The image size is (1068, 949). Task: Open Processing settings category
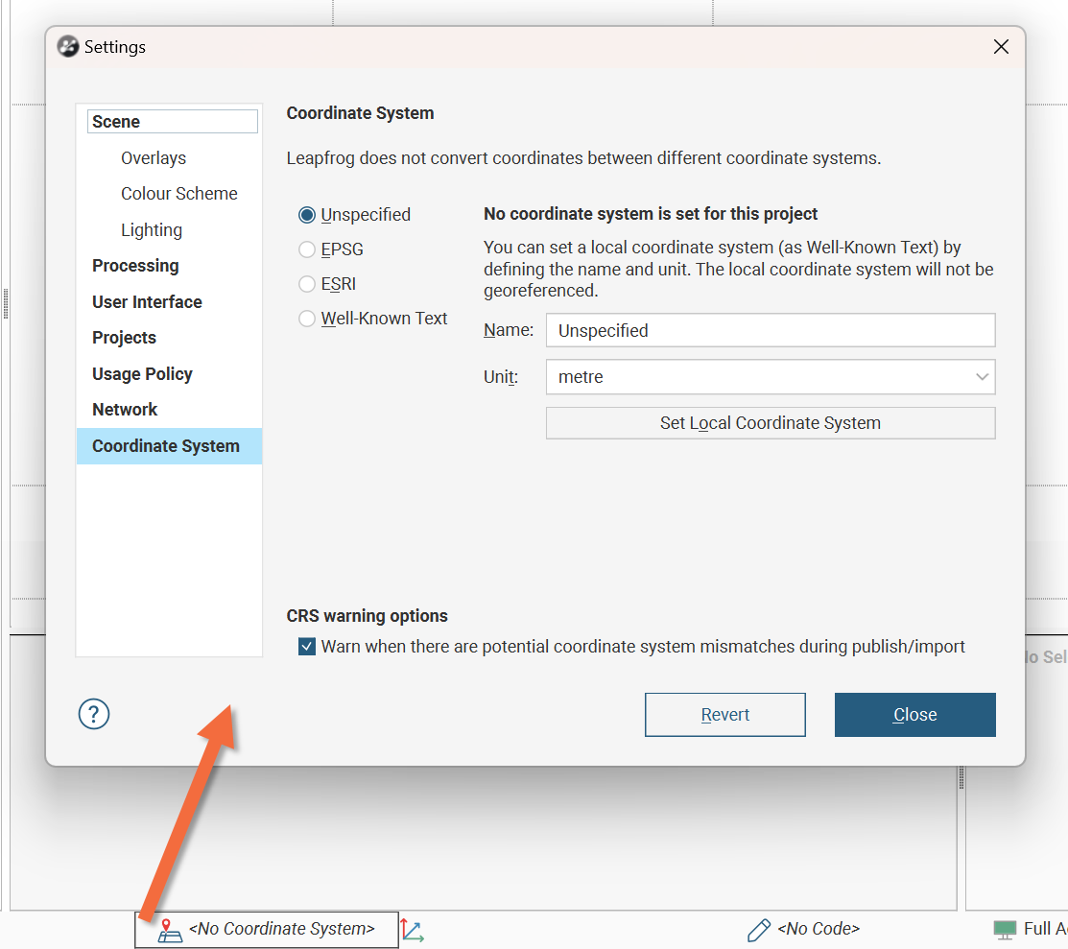tap(135, 266)
